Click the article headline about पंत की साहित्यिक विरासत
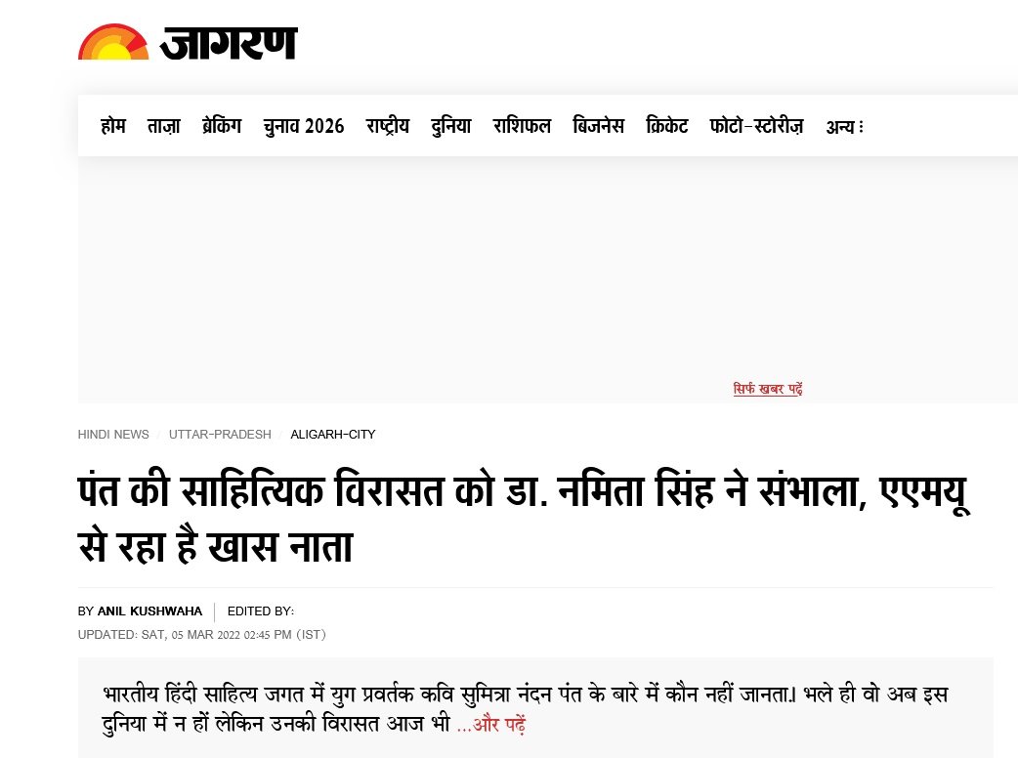Viewport: 1018px width, 758px height. (524, 519)
